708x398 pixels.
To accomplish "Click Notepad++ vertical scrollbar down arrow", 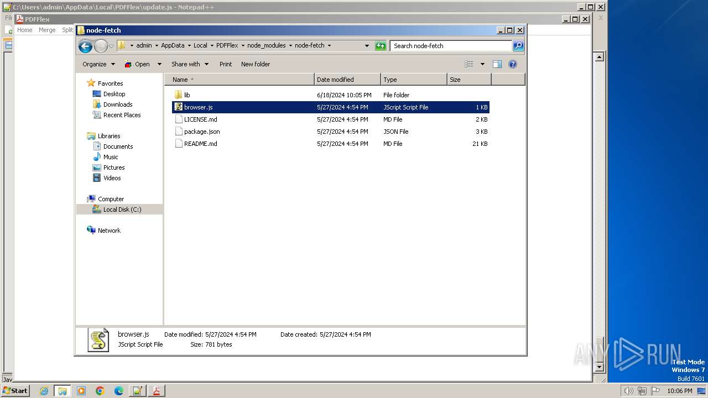I will click(599, 366).
